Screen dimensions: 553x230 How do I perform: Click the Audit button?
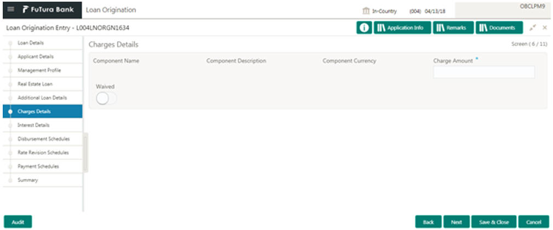tap(18, 222)
